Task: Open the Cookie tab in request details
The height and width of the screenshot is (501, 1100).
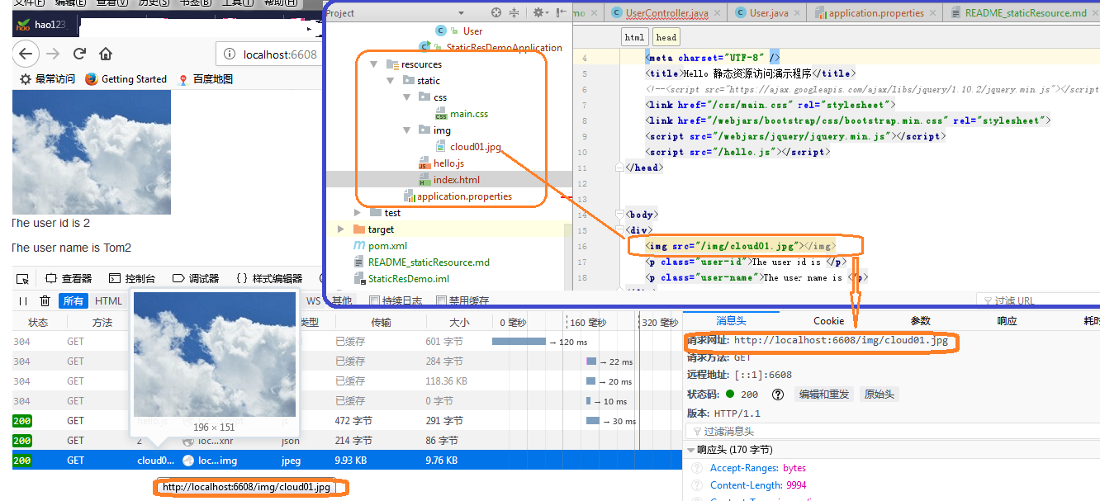Action: point(829,321)
